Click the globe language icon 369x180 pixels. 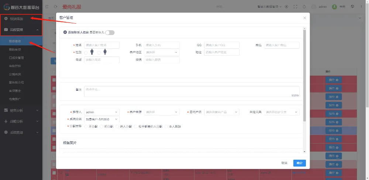point(352,7)
